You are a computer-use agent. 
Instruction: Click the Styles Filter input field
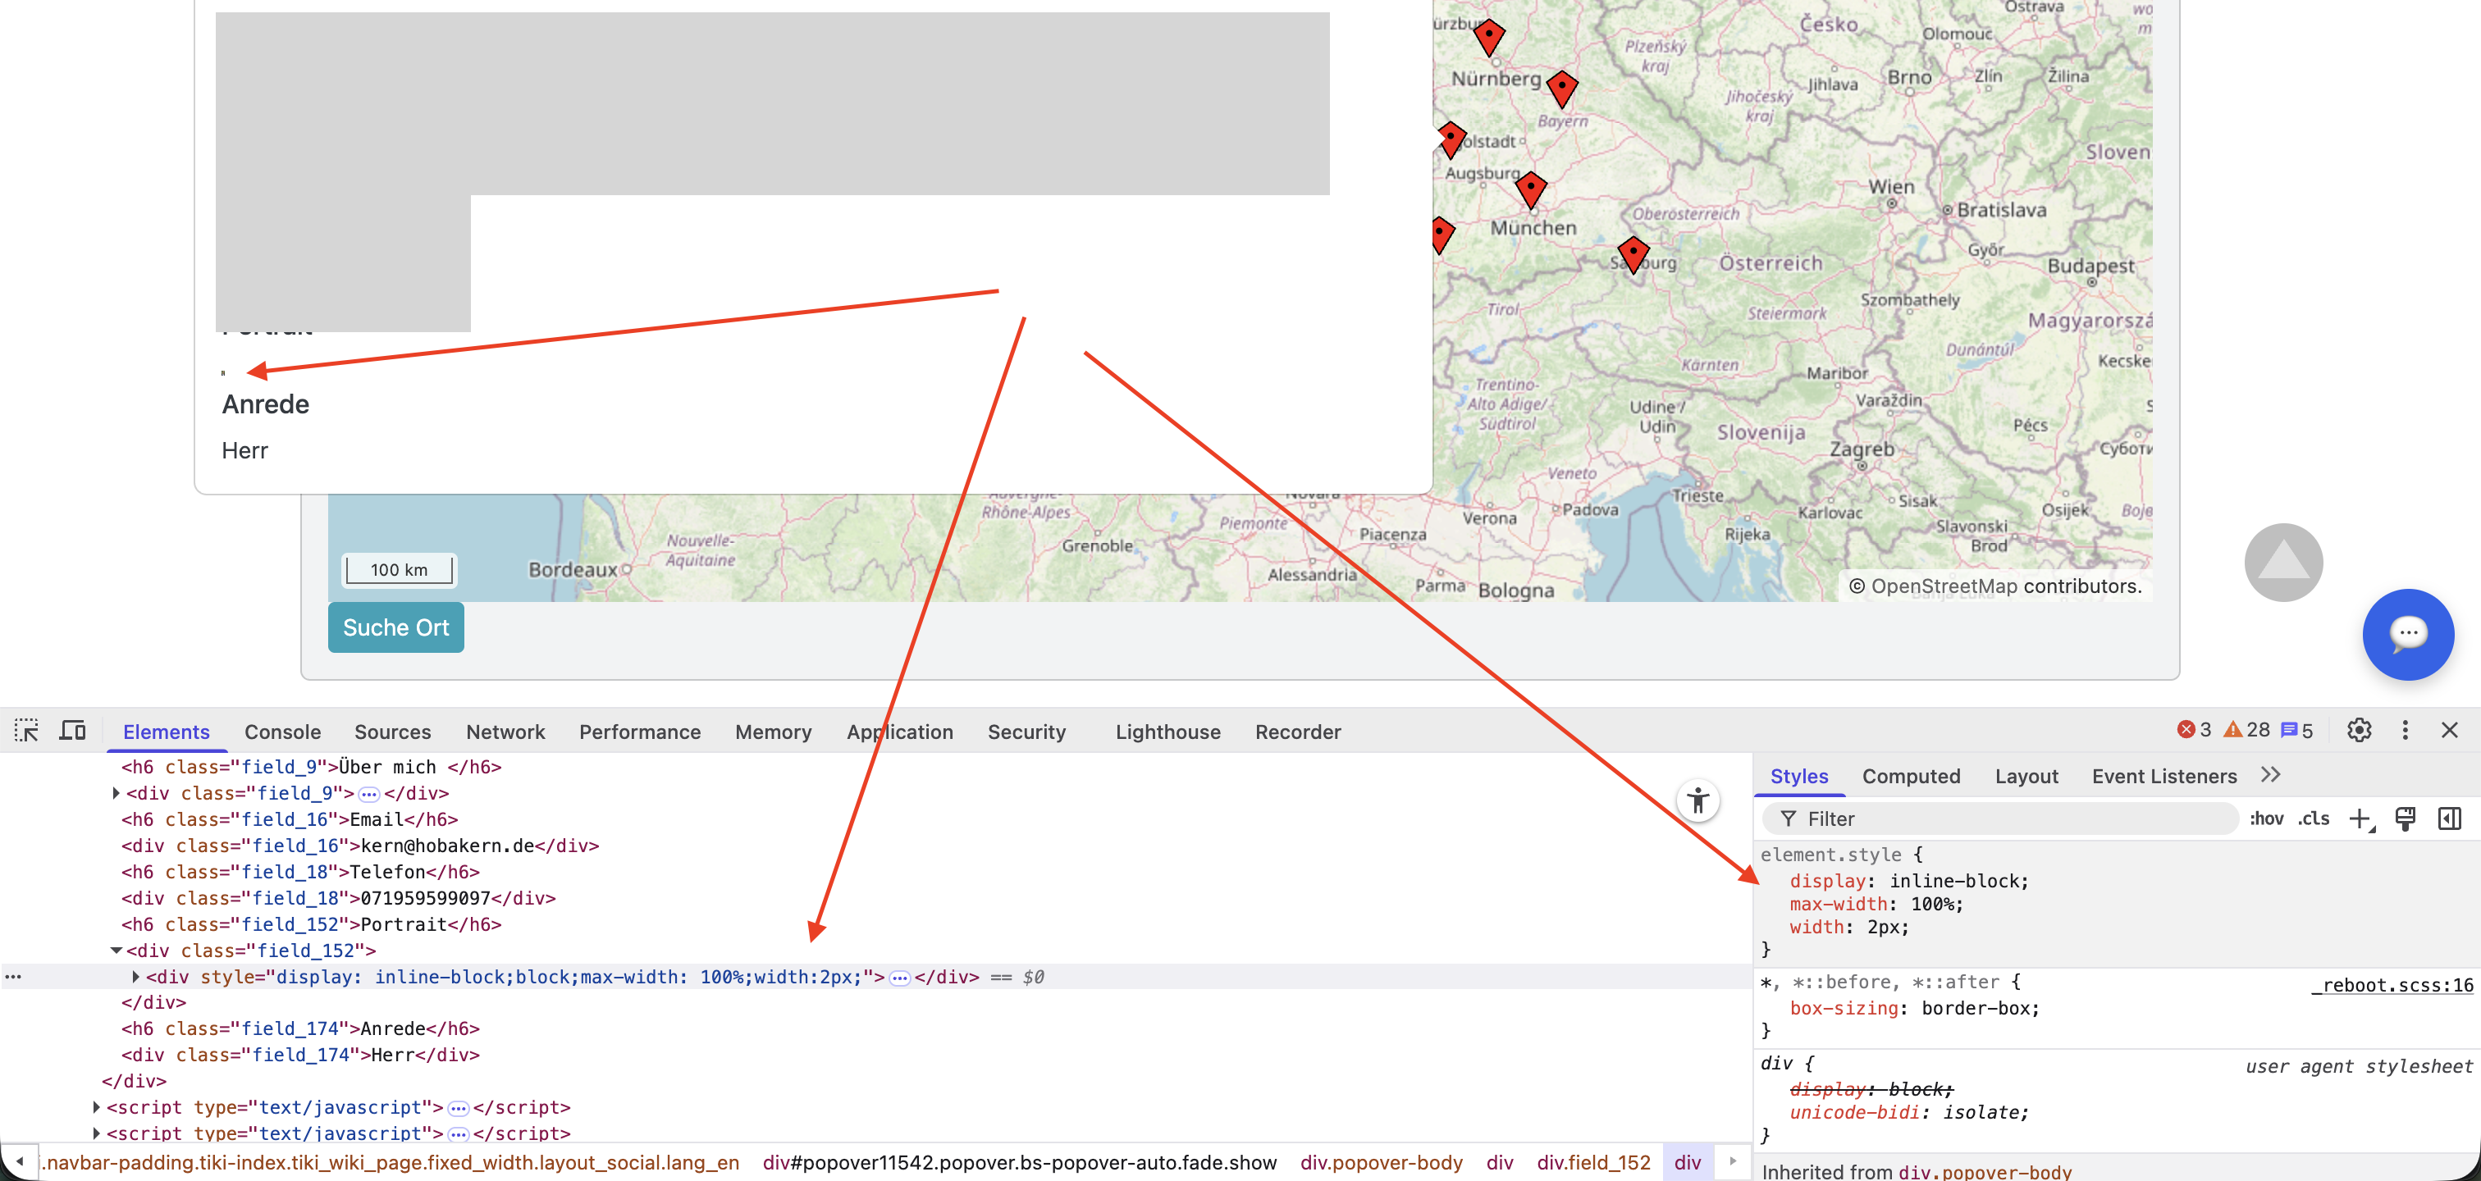point(1999,819)
